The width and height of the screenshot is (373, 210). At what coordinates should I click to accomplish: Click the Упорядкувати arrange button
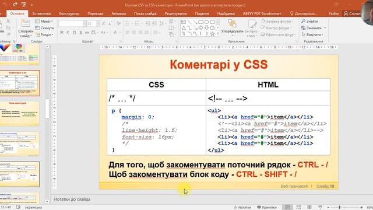(x=232, y=28)
